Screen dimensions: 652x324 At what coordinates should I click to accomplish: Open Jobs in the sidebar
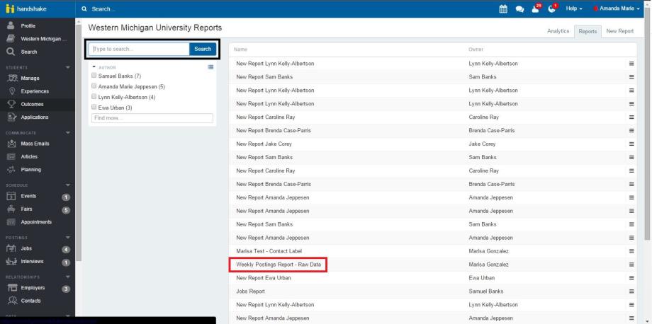[x=26, y=248]
